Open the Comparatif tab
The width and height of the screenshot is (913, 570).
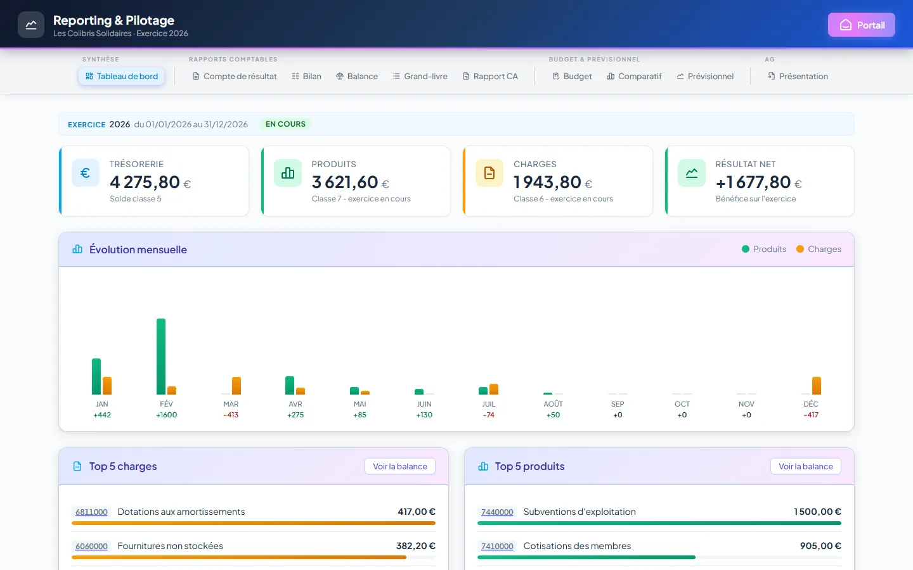[634, 76]
